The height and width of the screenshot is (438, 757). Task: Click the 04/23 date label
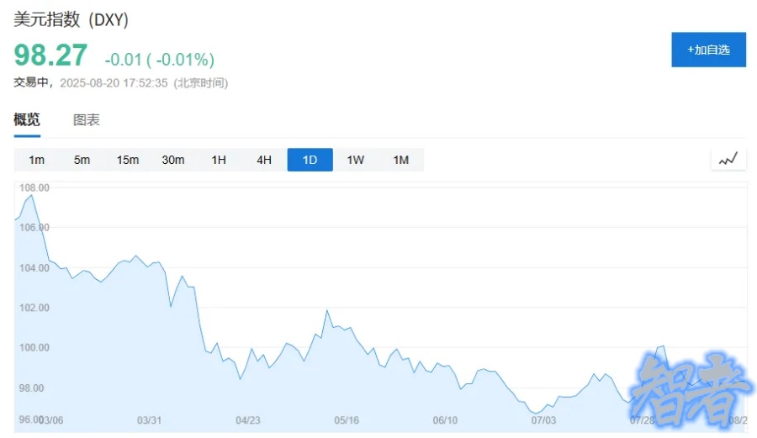pos(248,420)
